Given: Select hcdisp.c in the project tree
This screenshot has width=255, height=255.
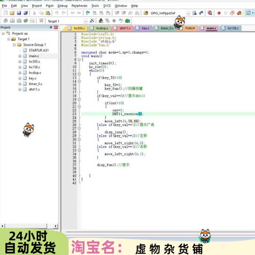Looking at the screenshot, I should (35, 72).
